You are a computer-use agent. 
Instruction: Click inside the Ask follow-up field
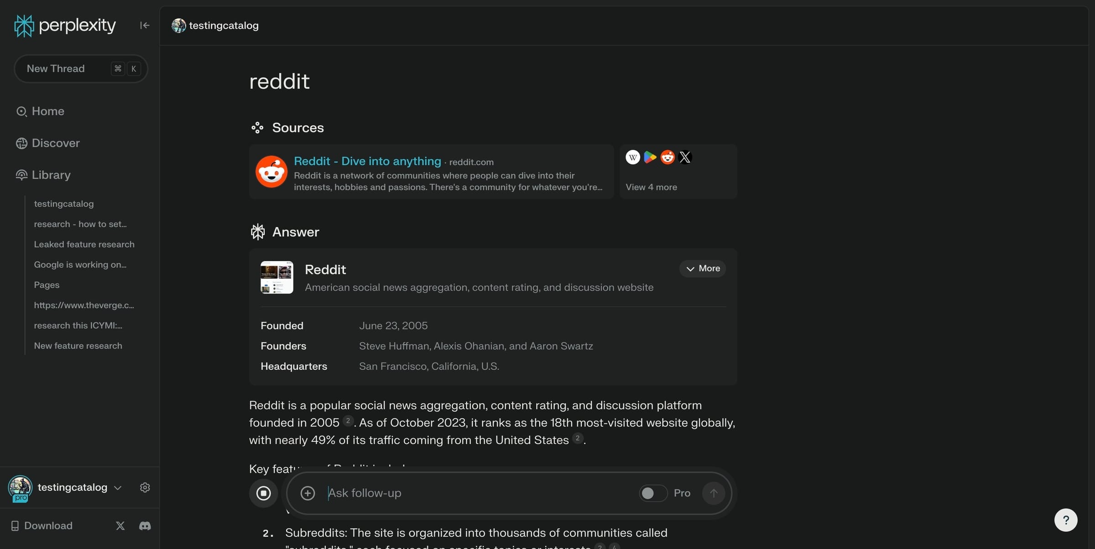click(x=411, y=493)
